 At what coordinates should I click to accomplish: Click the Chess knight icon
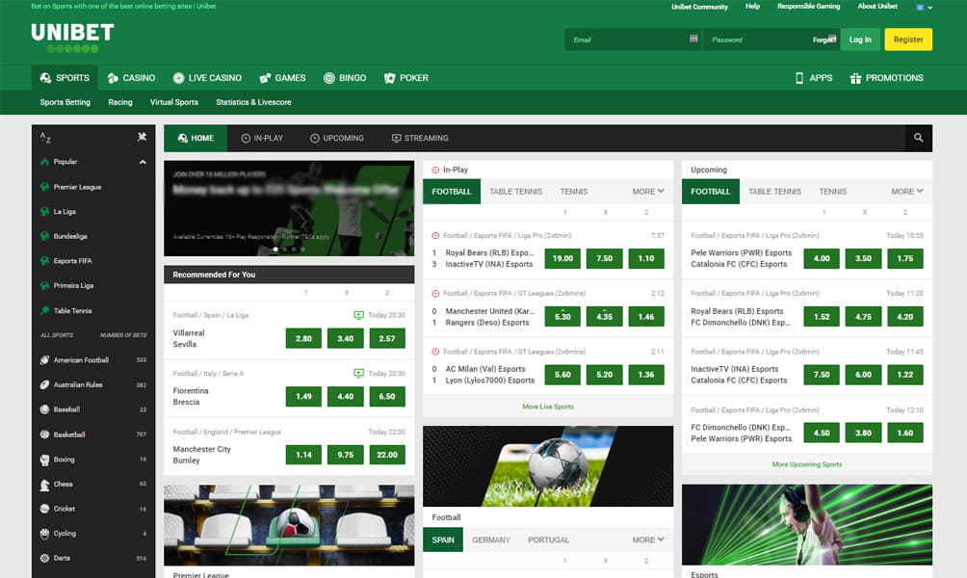(44, 485)
